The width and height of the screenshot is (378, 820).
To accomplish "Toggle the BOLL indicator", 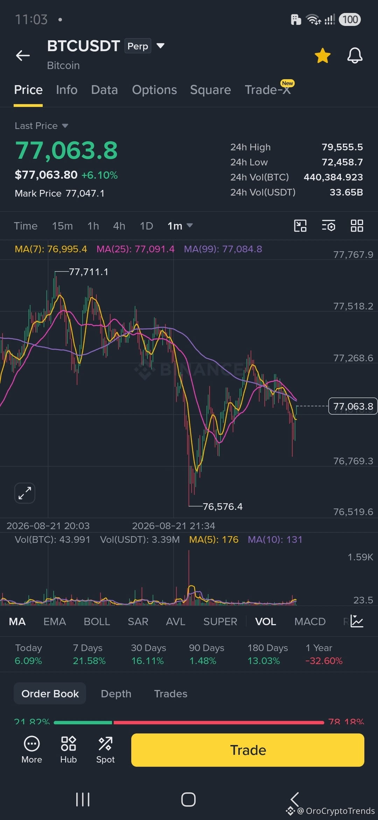I will click(x=97, y=621).
